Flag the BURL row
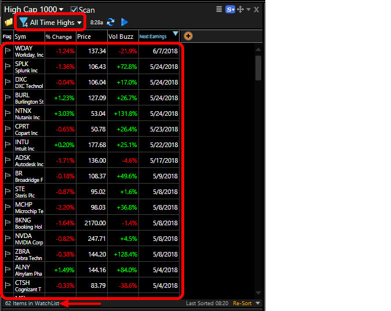 click(x=8, y=98)
